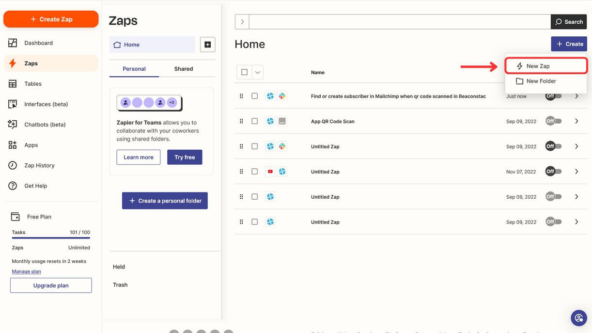Open the Dashboard from the sidebar

[39, 43]
